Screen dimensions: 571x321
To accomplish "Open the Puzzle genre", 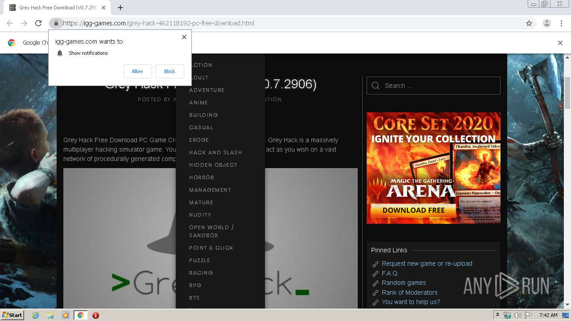I will 199,260.
